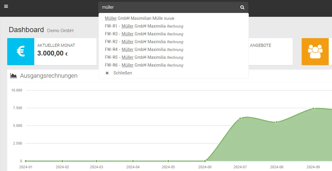Click the 10.000 y-axis label
The width and height of the screenshot is (332, 171).
coord(17,90)
